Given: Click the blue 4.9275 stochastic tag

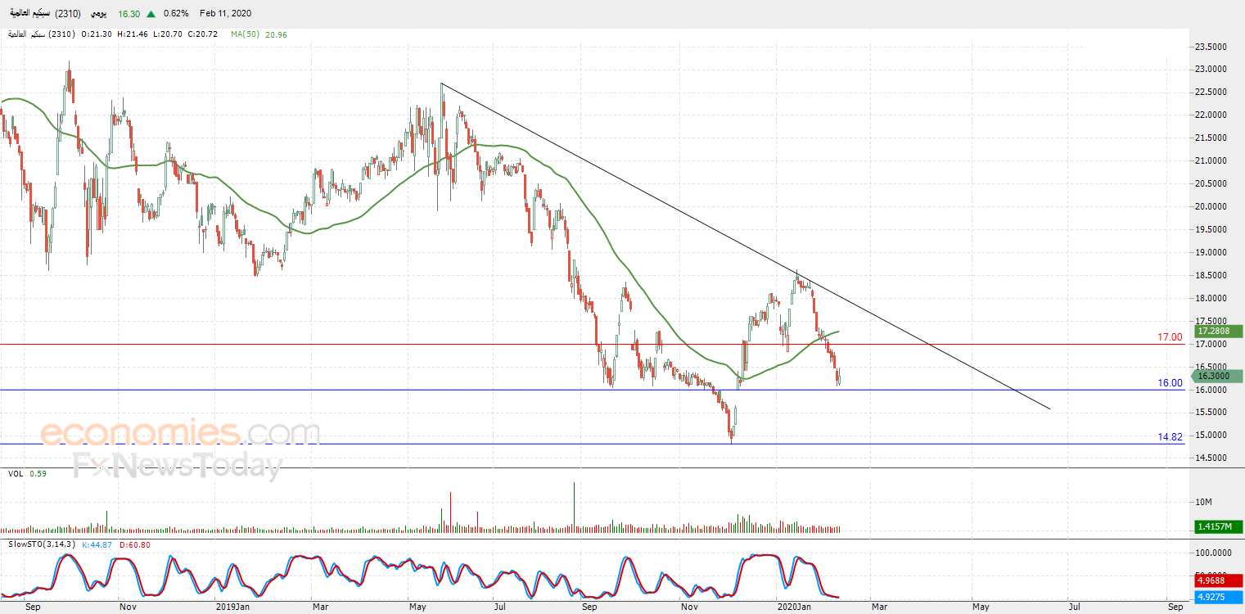Looking at the screenshot, I should [x=1219, y=597].
